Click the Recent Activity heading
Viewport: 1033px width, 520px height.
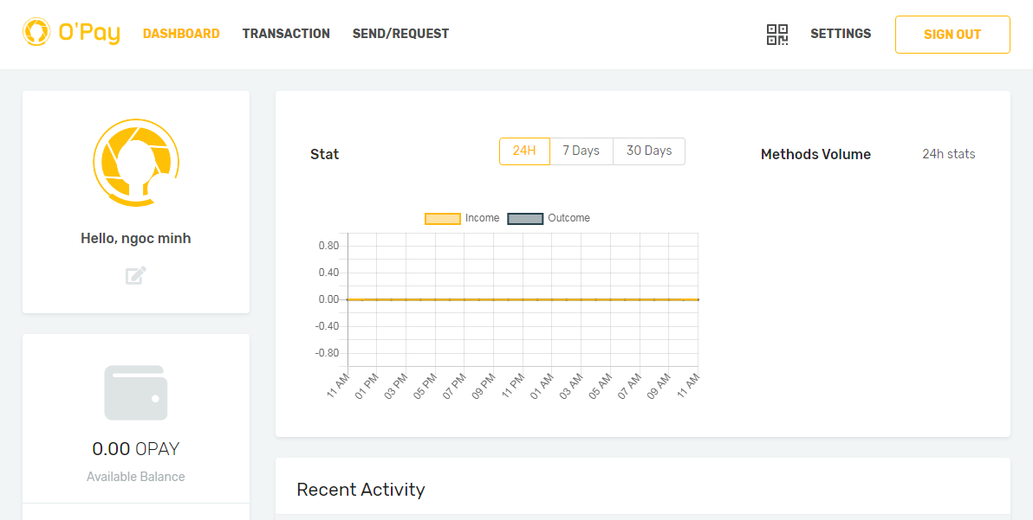pyautogui.click(x=361, y=490)
